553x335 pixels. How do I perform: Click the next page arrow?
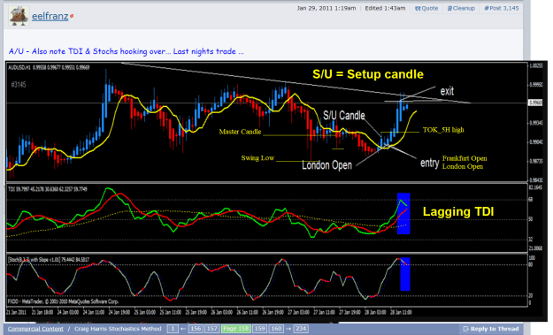(288, 329)
